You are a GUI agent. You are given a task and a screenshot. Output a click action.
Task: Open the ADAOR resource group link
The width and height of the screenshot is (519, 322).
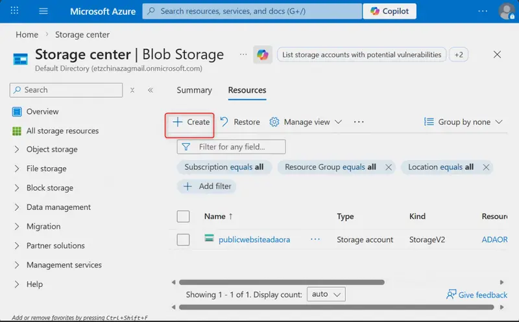tap(494, 240)
